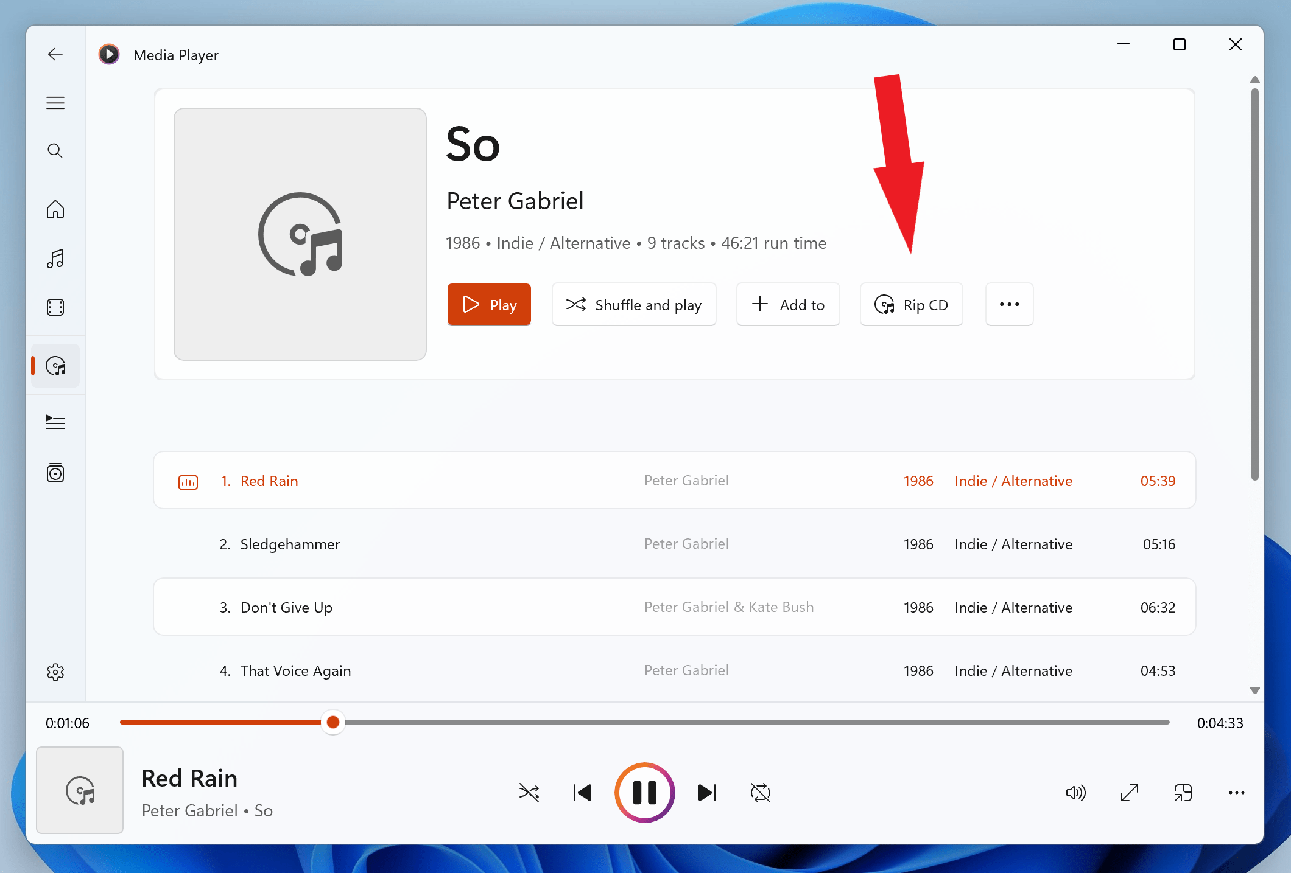
Task: Navigate to home icon in sidebar
Action: pyautogui.click(x=55, y=207)
